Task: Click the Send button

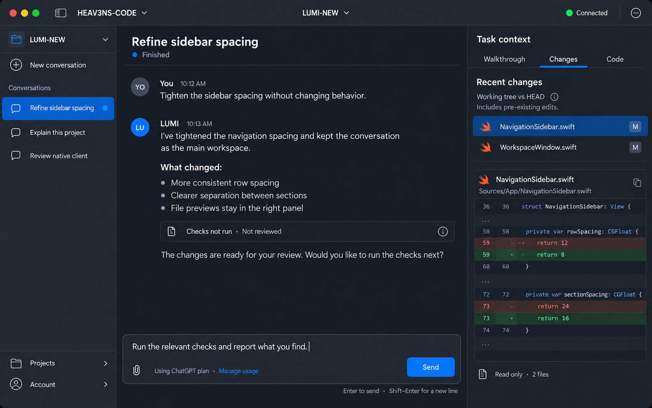Action: click(x=430, y=367)
